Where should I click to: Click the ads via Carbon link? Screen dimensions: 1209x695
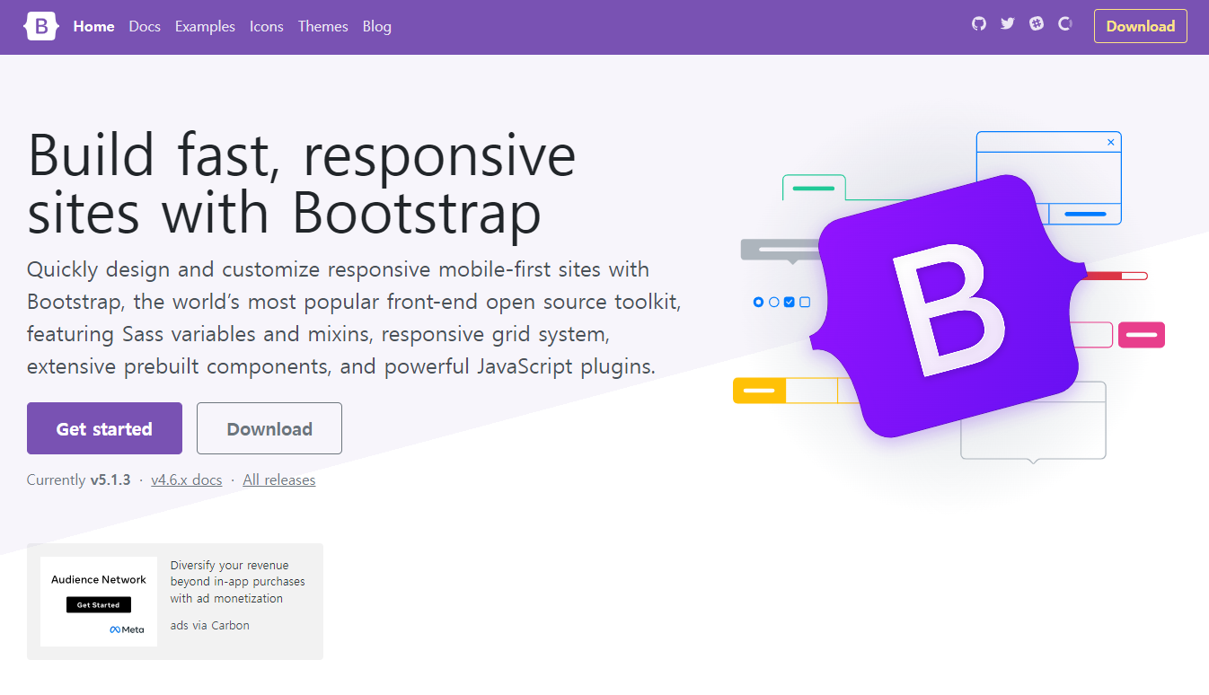pos(210,625)
